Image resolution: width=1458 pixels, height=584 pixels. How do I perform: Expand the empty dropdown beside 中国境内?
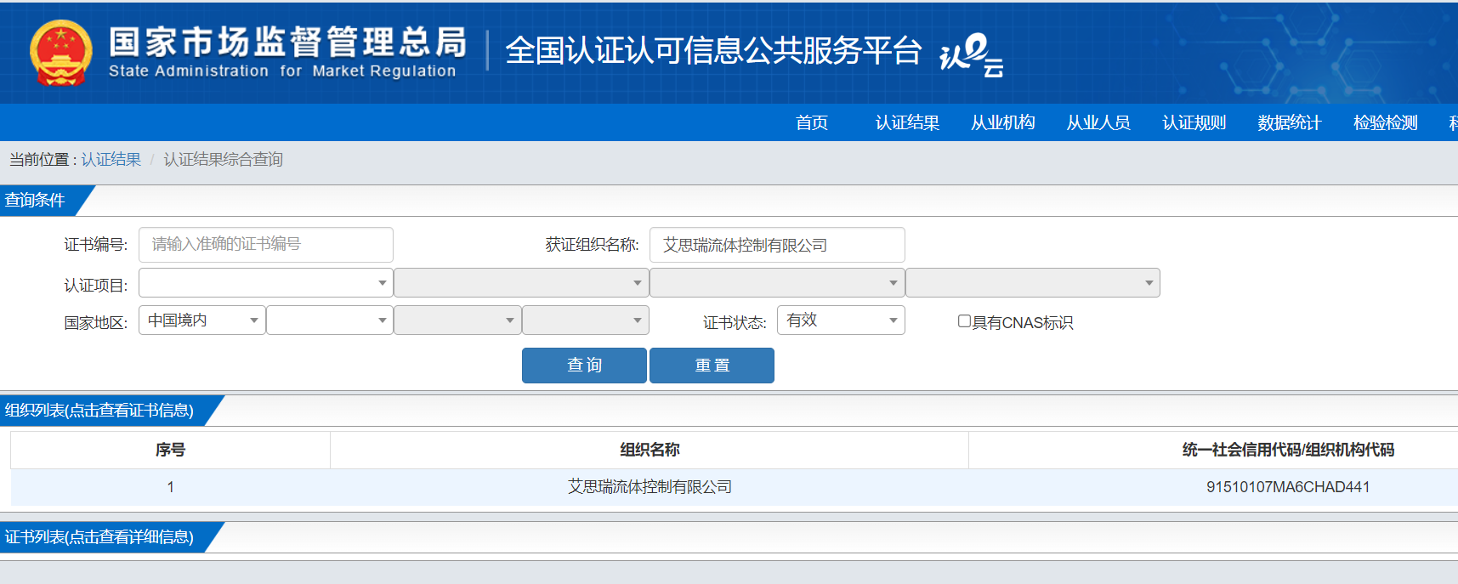[x=330, y=320]
